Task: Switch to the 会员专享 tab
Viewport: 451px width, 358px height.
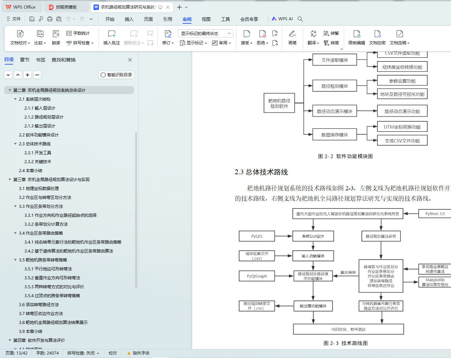Action: pos(249,19)
